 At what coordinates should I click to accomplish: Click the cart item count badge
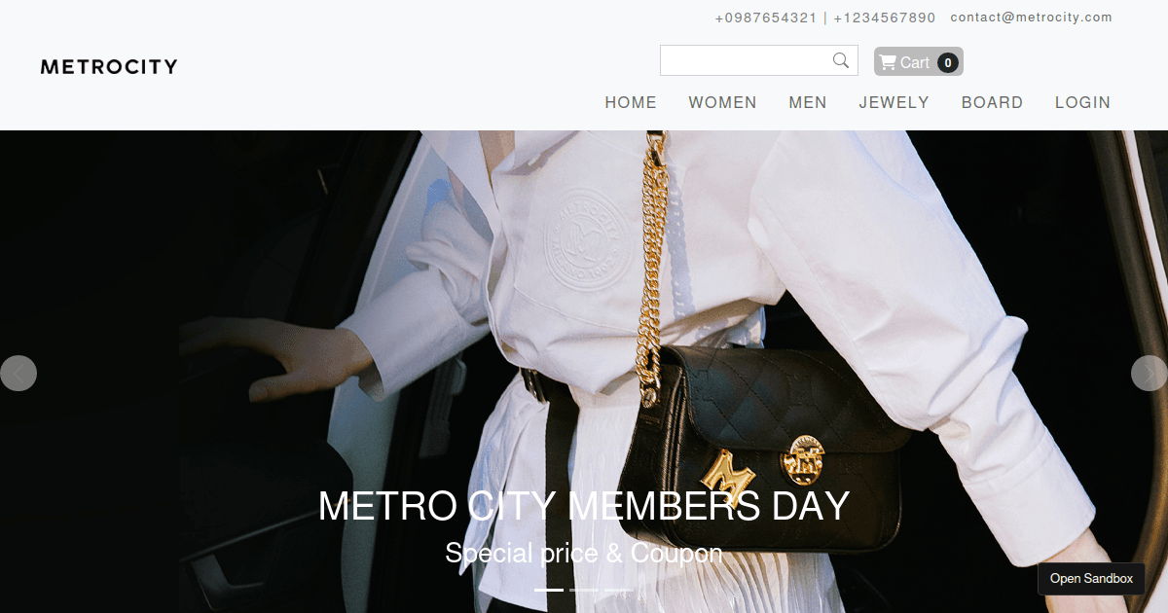coord(948,63)
